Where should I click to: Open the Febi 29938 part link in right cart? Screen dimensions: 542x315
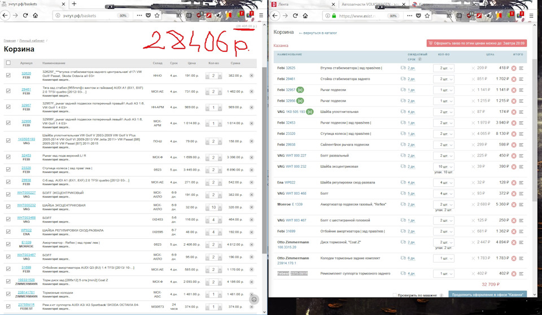point(290,145)
